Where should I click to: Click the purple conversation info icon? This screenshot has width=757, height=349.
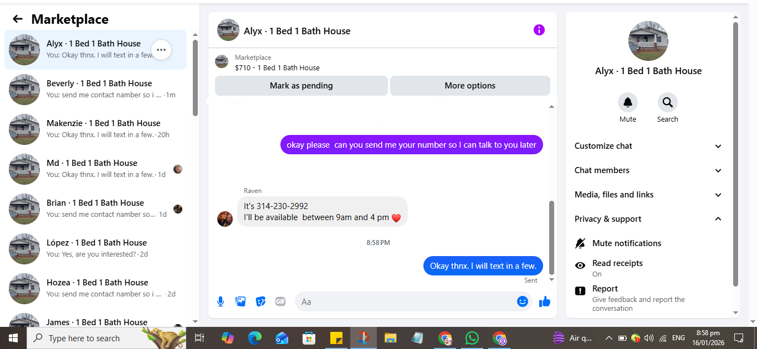[539, 30]
